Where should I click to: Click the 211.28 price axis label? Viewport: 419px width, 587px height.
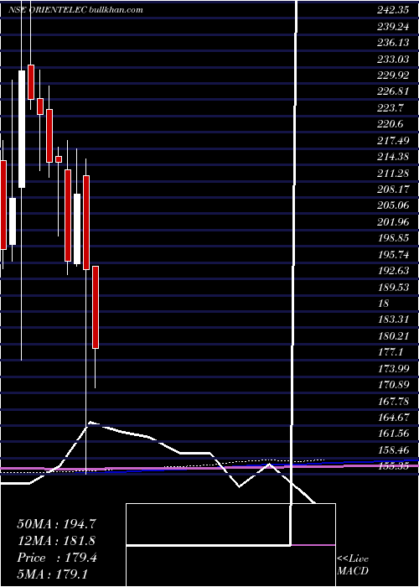click(x=392, y=173)
